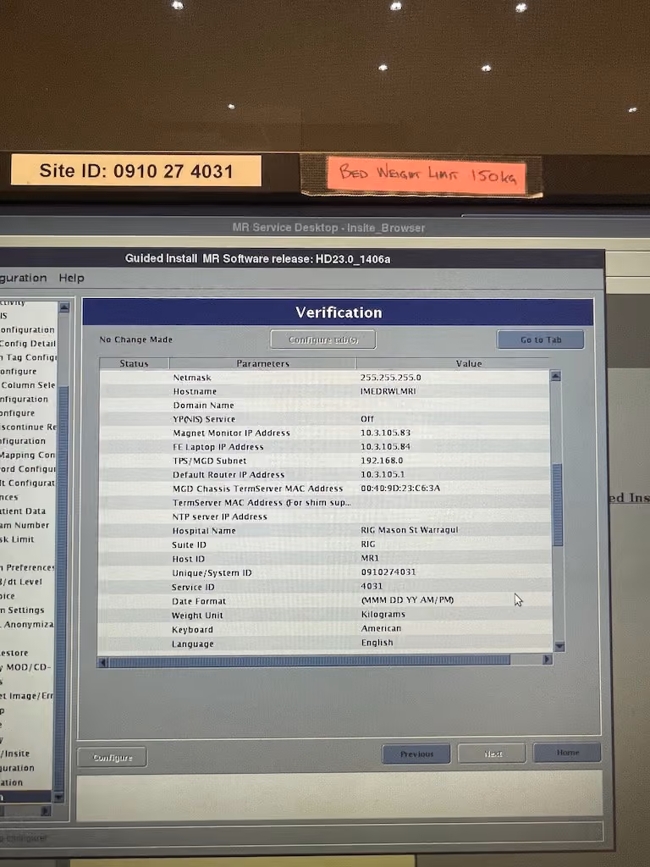Select sidebar item sk Limit
Screen dimensions: 650x867
coord(17,539)
